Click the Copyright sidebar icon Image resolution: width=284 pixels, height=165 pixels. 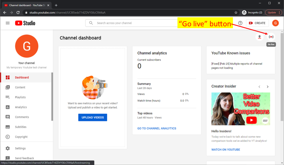point(7,137)
